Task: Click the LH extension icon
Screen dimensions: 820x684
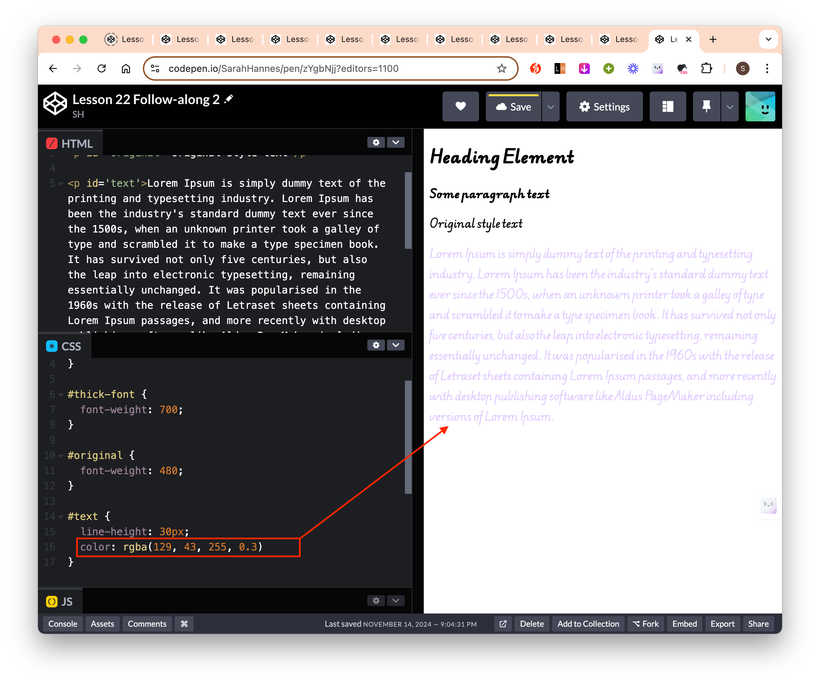Action: [x=560, y=69]
